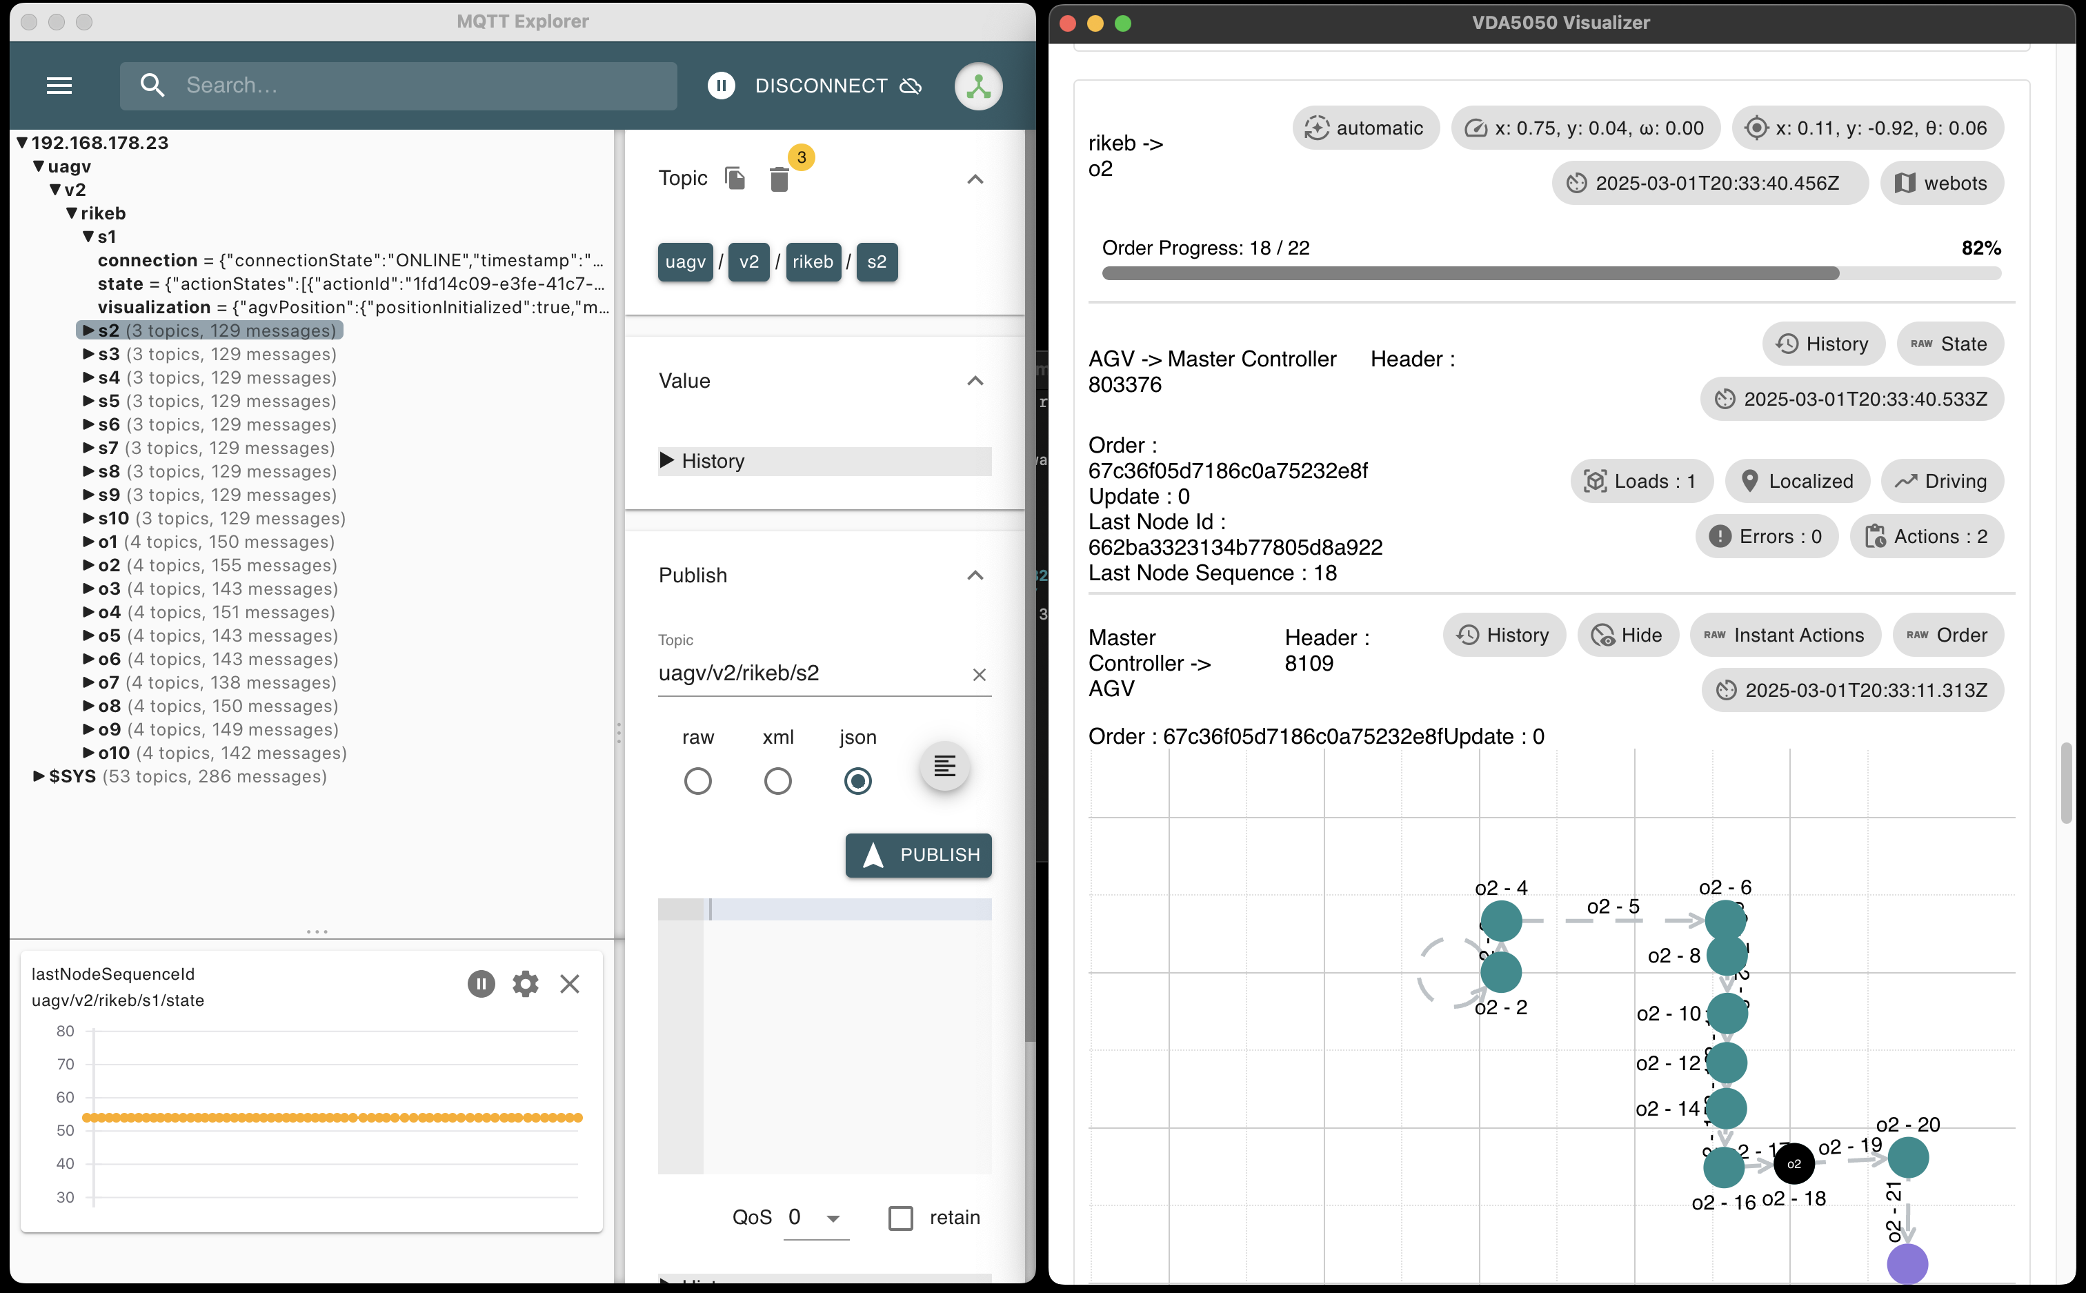Click the Hide order graph chip
This screenshot has width=2086, height=1293.
[1628, 635]
